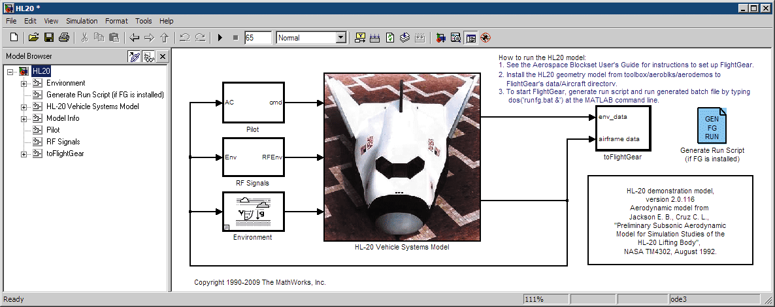Select HL-20 Vehicle Systems Model in tree
This screenshot has width=775, height=307.
tap(92, 106)
